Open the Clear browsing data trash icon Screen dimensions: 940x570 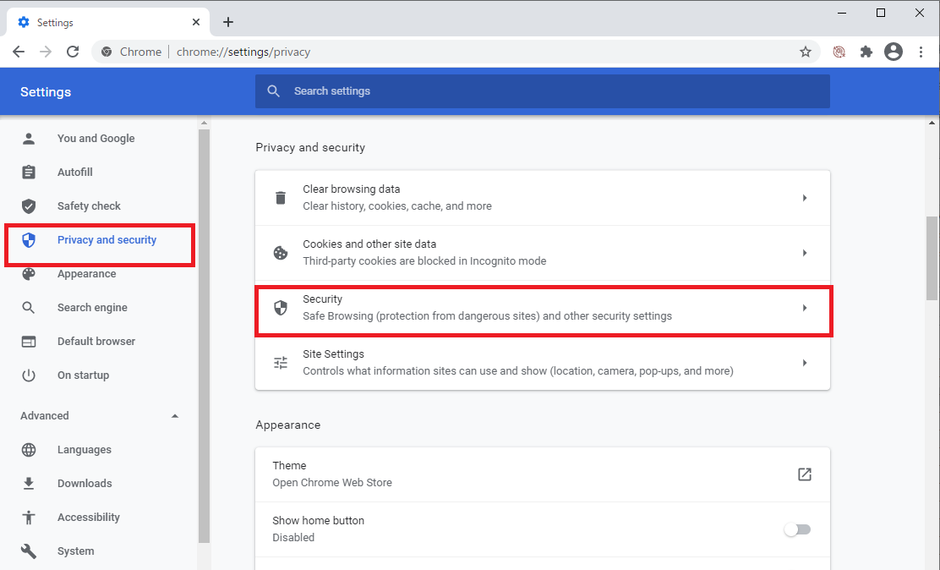point(280,197)
